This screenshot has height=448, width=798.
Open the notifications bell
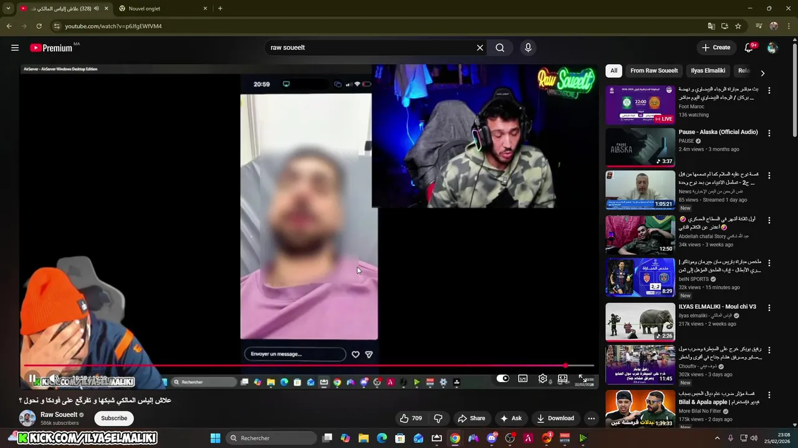pyautogui.click(x=749, y=47)
